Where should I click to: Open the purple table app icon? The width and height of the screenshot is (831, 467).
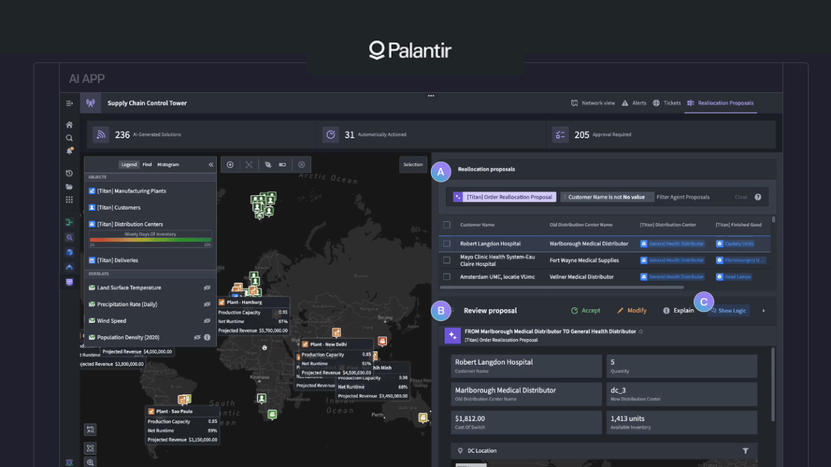(x=69, y=282)
